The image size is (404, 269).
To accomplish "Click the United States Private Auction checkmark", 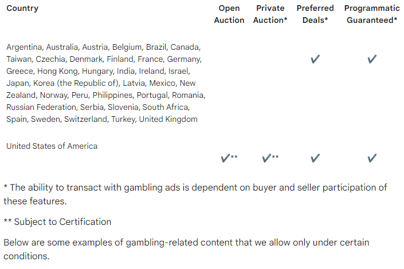I will 266,159.
